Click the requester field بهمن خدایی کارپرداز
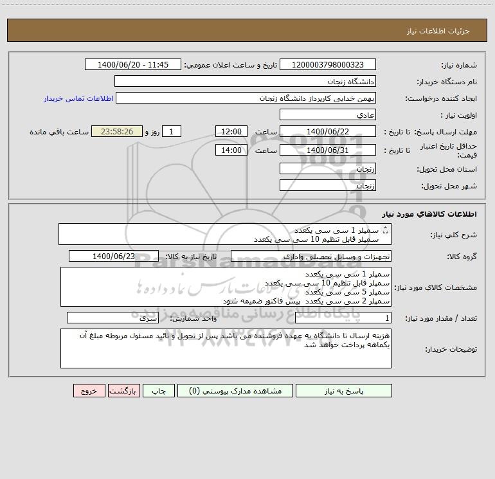The height and width of the screenshot is (479, 495). click(x=246, y=98)
